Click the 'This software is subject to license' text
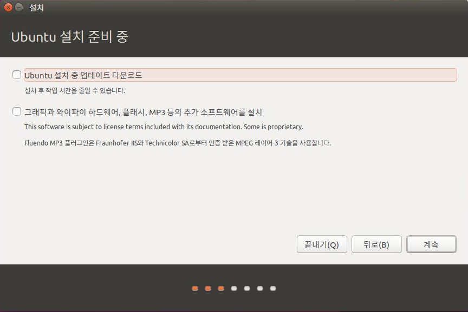This screenshot has width=468, height=312. (164, 127)
